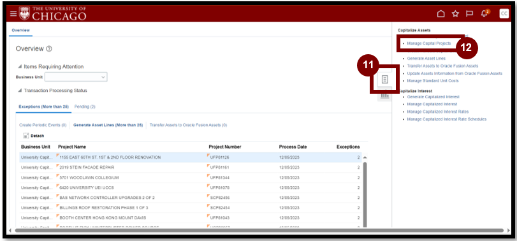Screen dimensions: 517x241
Task: Click the Business Unit column header
Action: [36, 147]
